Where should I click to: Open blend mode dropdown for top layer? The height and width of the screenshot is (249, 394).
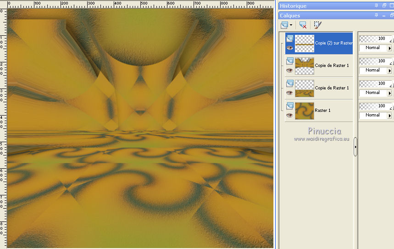point(390,48)
